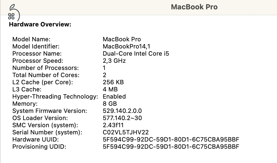Select the Serial Number (system) label

pos(47,132)
